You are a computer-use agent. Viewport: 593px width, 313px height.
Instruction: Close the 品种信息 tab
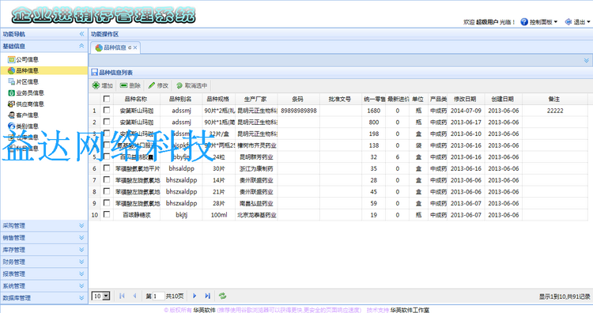[x=135, y=47]
